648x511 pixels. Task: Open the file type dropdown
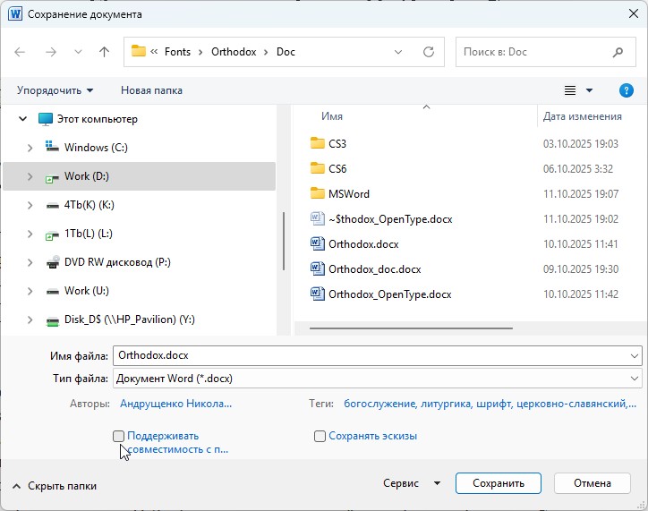(634, 379)
